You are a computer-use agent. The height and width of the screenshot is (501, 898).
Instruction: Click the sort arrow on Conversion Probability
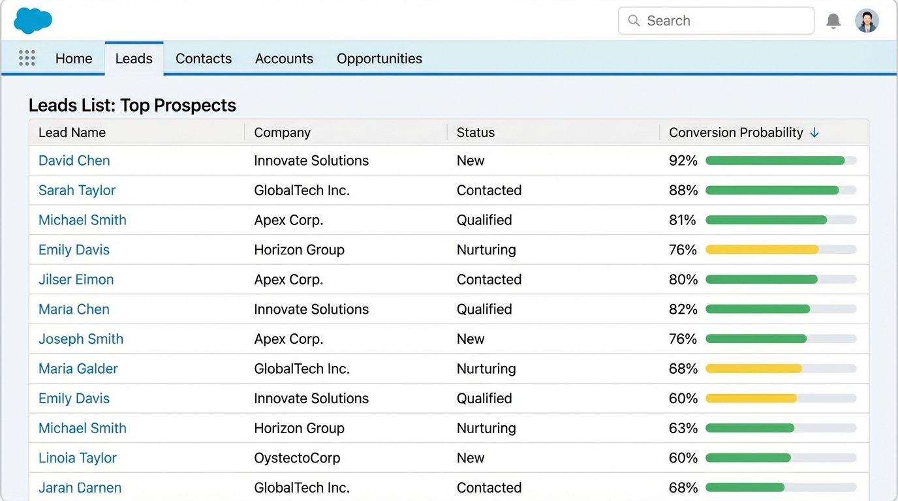[x=814, y=132]
